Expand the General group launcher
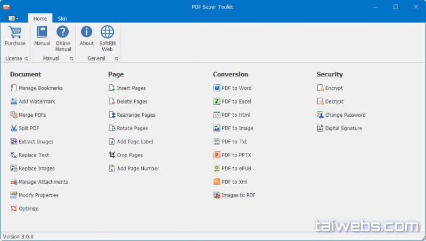This screenshot has width=426, height=241. tap(116, 59)
